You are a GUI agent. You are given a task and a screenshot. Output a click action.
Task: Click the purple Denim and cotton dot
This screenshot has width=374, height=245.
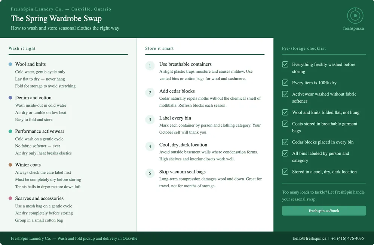coord(10,98)
